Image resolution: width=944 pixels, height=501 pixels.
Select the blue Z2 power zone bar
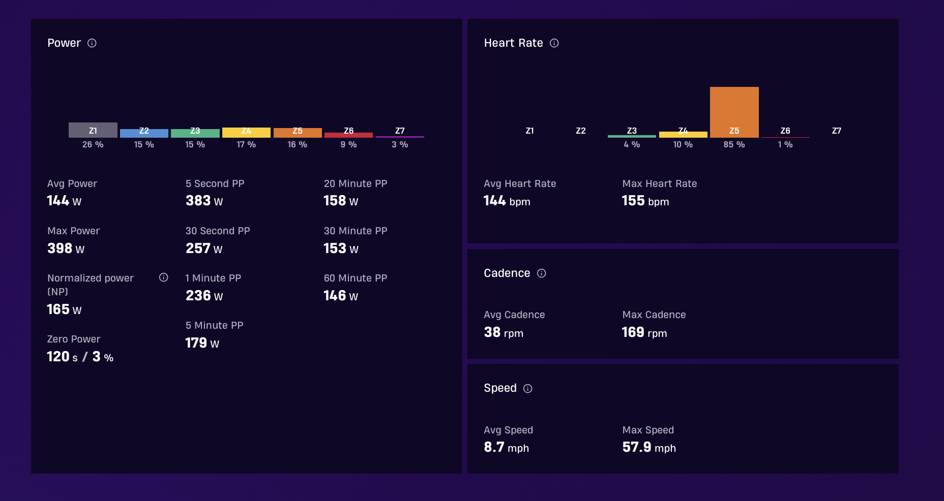pos(144,133)
